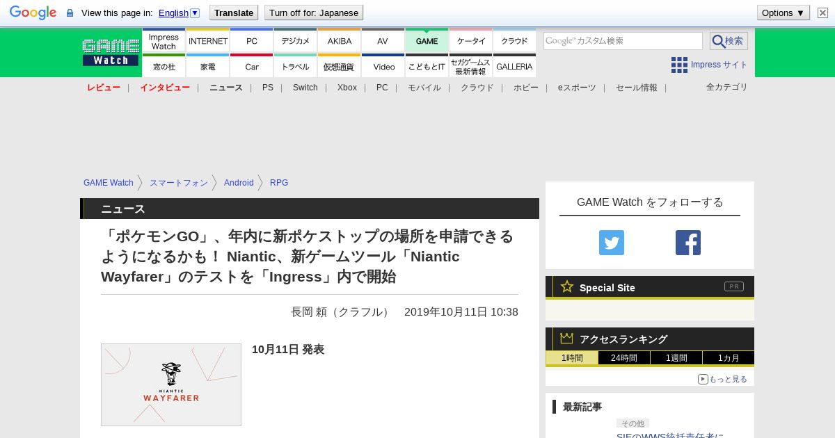Open the モバイル category

[x=424, y=88]
